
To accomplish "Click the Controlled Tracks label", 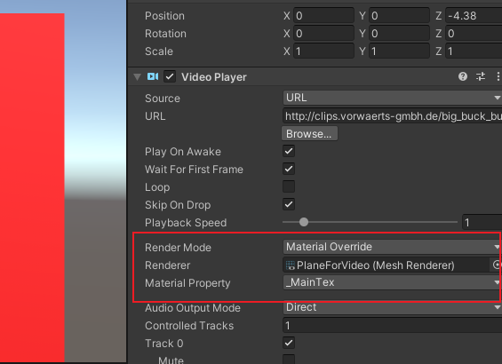I will (x=189, y=326).
